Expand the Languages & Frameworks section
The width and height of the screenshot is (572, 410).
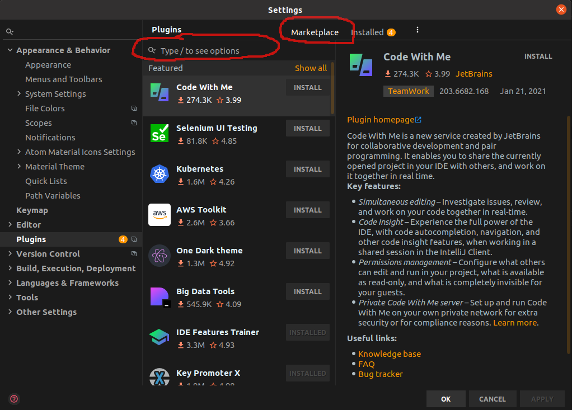pyautogui.click(x=10, y=283)
